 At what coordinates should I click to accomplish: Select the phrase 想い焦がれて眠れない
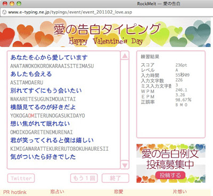pyautogui.click(x=40, y=124)
